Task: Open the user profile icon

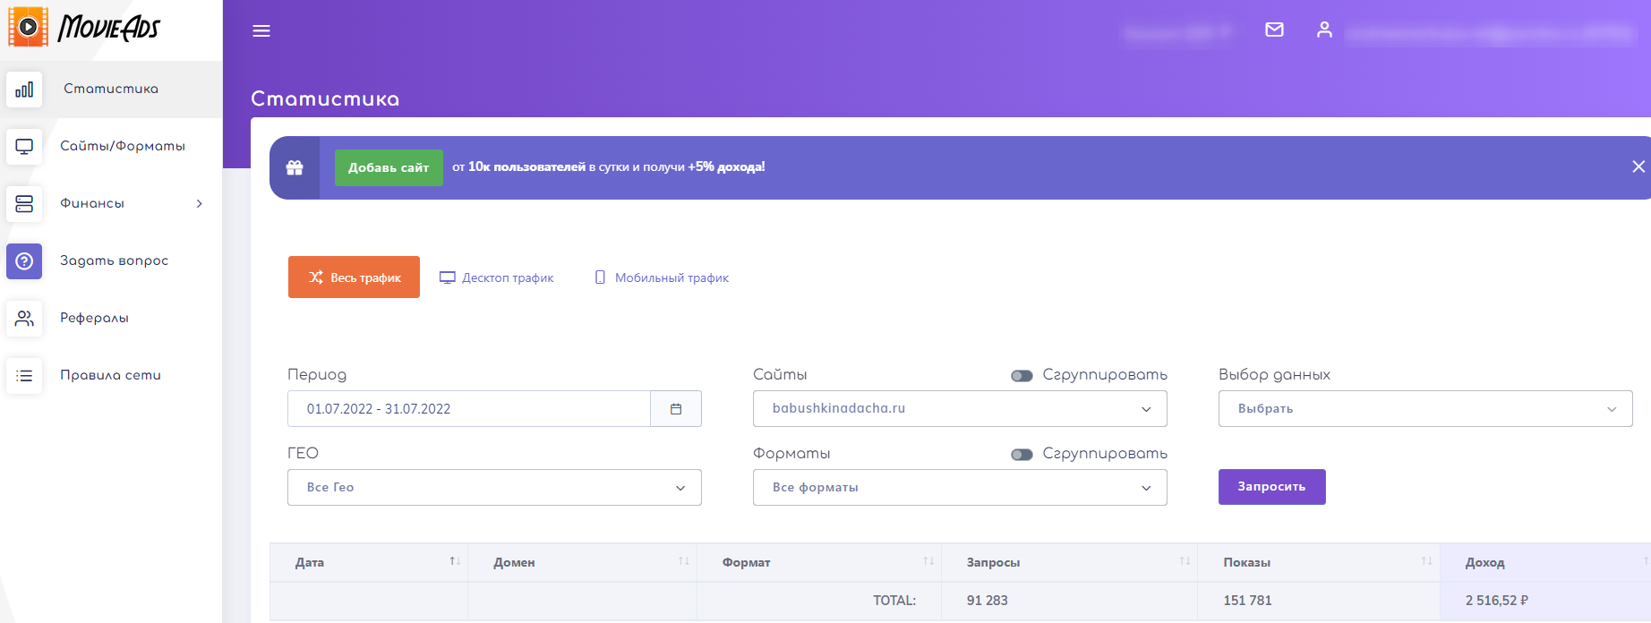Action: tap(1324, 30)
